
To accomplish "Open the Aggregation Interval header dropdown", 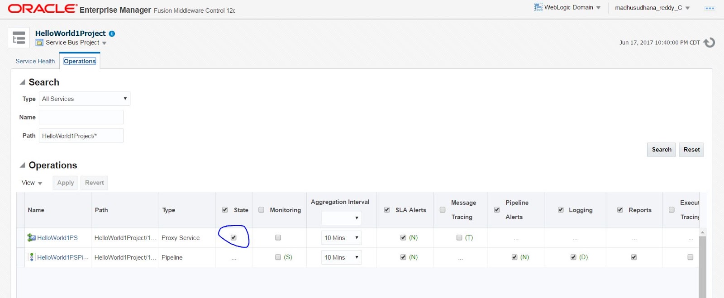I will [341, 218].
